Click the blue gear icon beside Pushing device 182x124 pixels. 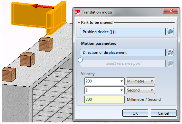pos(170,32)
